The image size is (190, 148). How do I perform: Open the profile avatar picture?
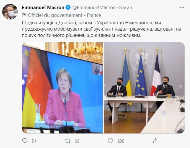coord(10,12)
